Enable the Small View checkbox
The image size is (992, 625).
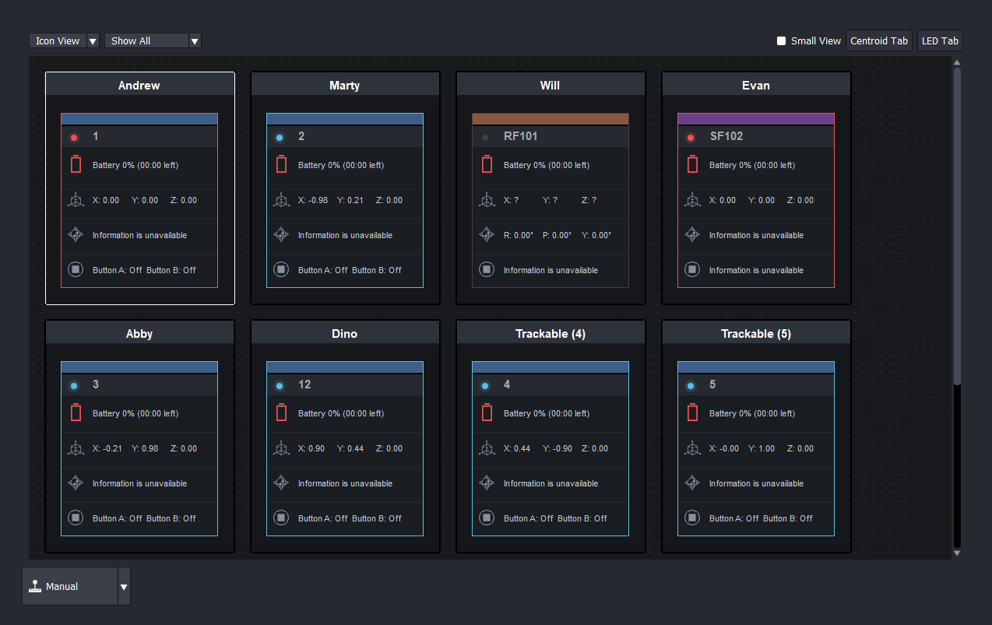point(780,40)
